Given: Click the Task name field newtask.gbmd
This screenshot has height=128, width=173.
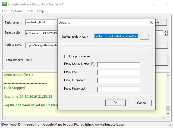Looking at the screenshot, I should (x=41, y=22).
